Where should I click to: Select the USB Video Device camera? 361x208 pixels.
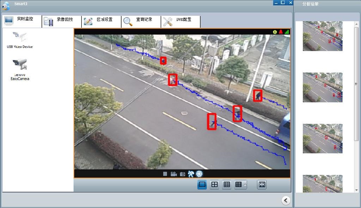20,39
